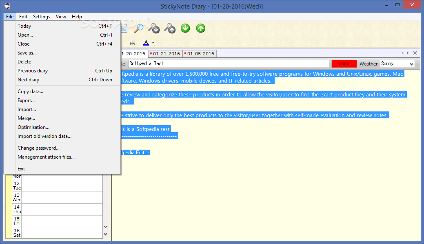Select Change password... menu entry
424x244 pixels.
click(x=65, y=148)
